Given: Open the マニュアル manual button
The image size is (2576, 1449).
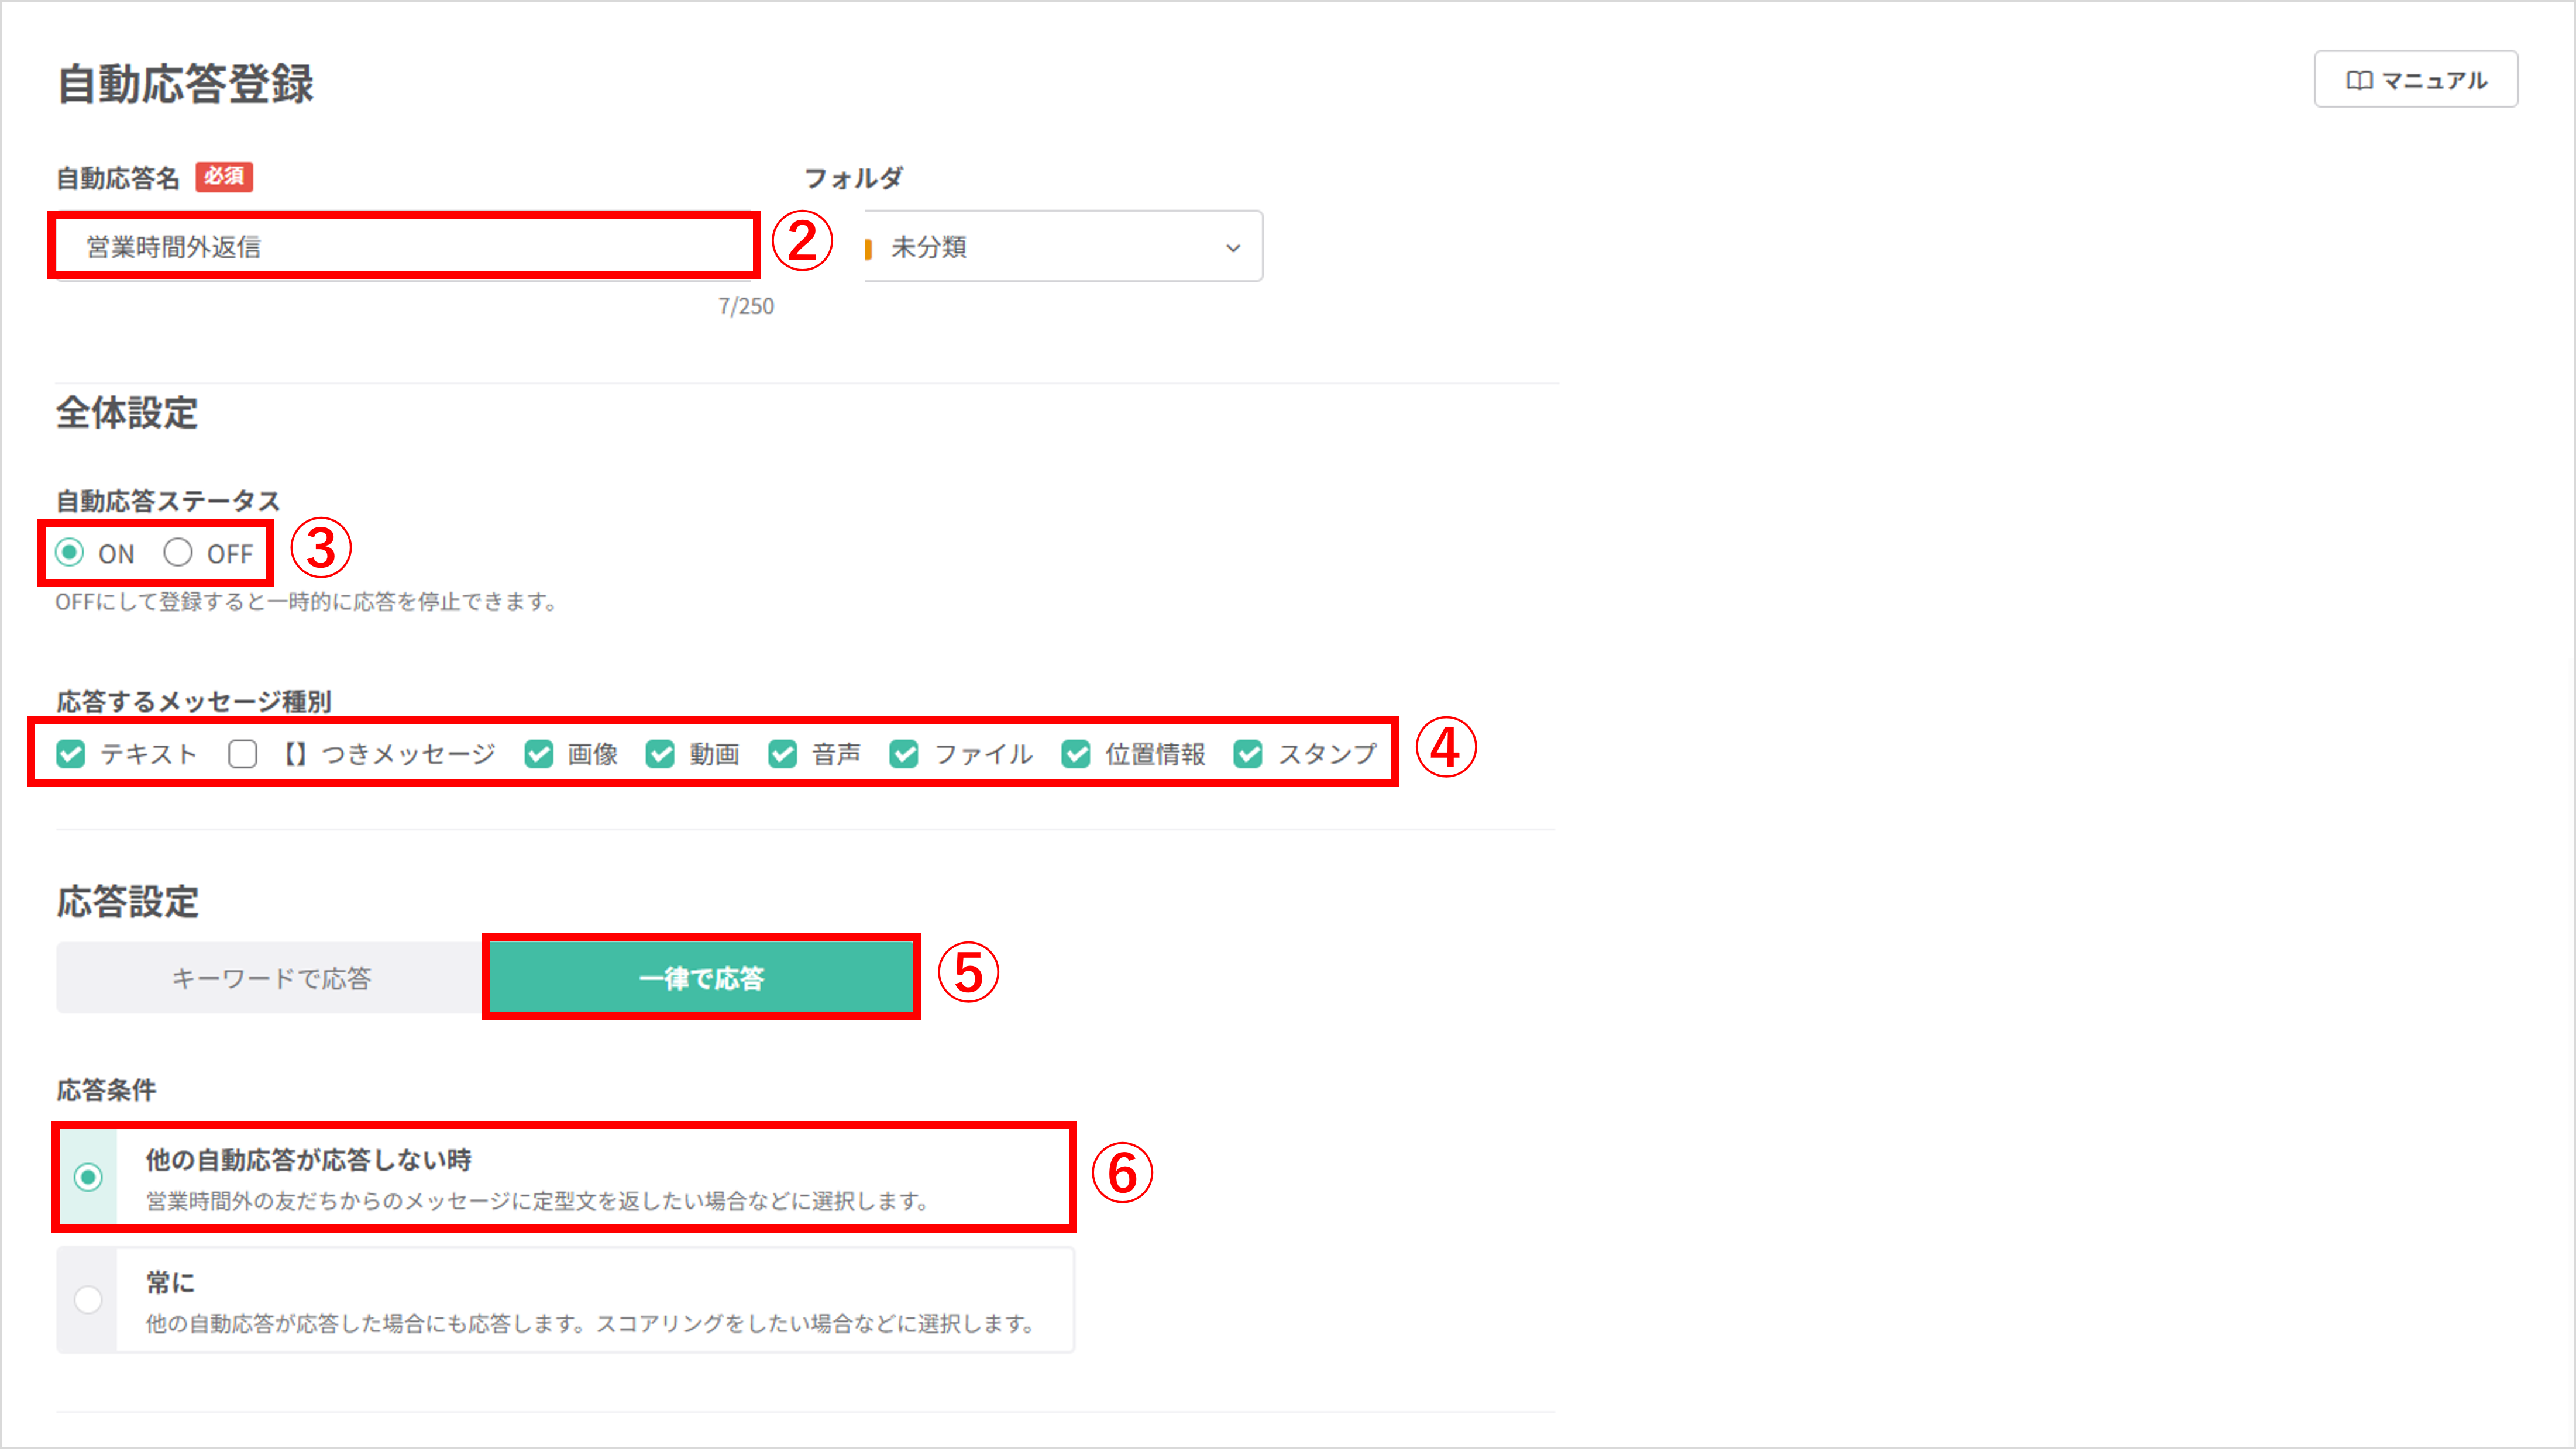Looking at the screenshot, I should (2415, 80).
